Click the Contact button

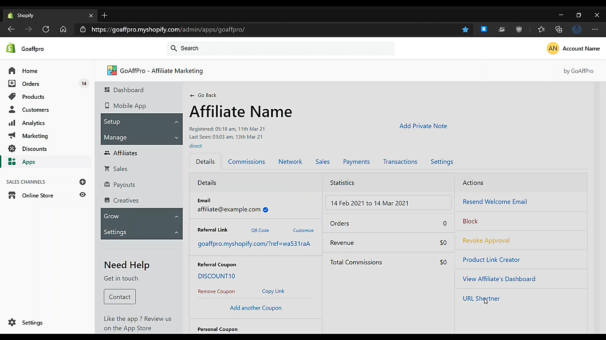tap(120, 297)
